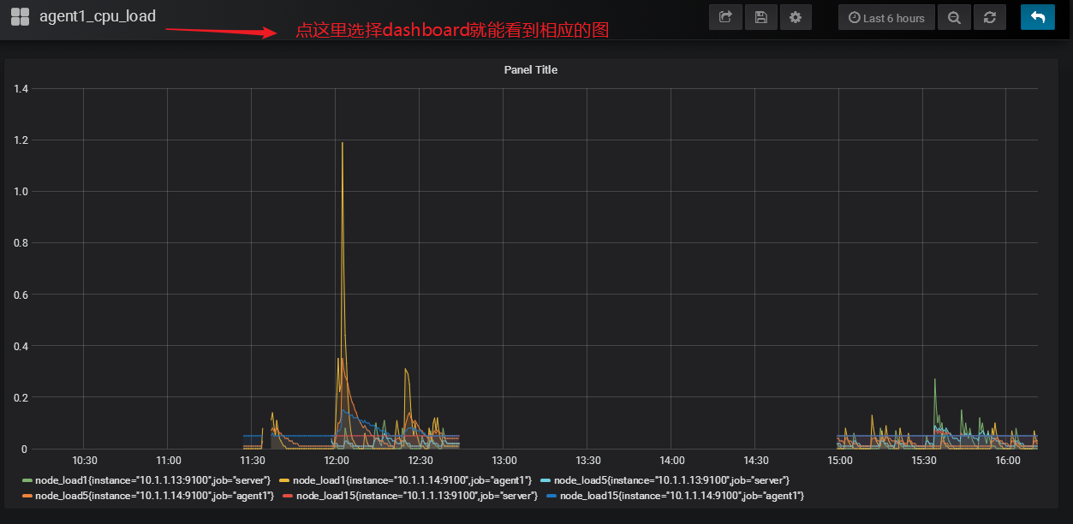Go back using blue return arrow

(1038, 17)
